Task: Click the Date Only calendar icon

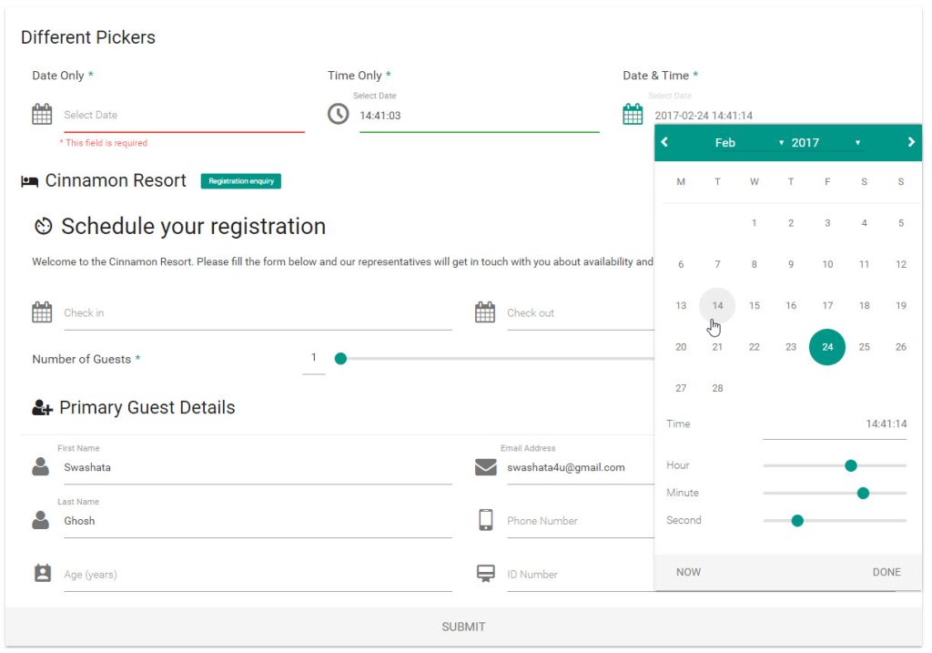Action: (x=42, y=114)
